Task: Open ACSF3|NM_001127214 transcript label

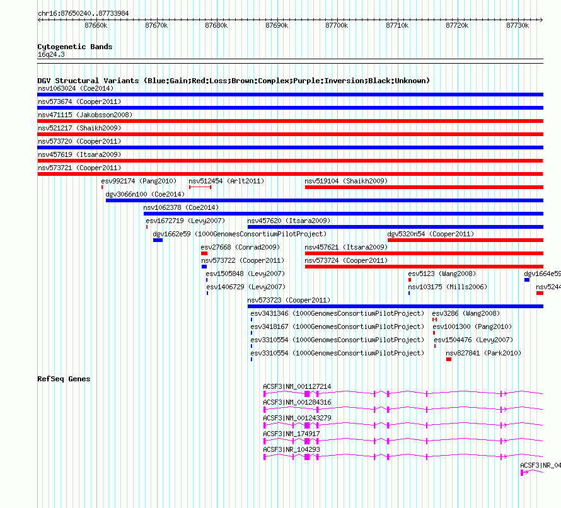Action: click(297, 386)
